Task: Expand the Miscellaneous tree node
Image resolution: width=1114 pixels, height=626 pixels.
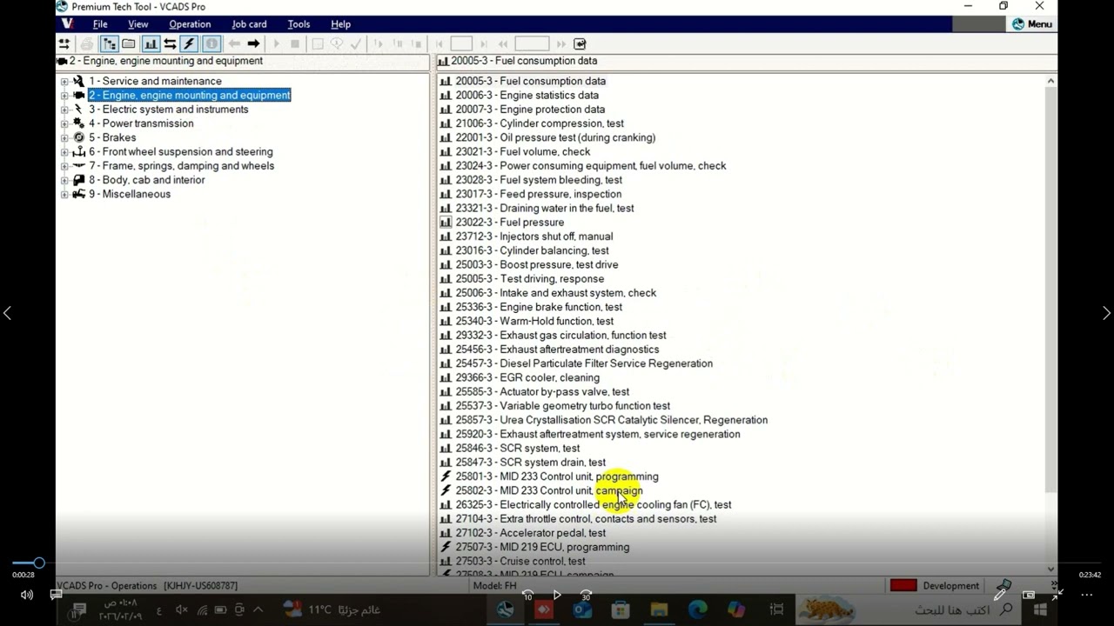Action: pos(64,194)
